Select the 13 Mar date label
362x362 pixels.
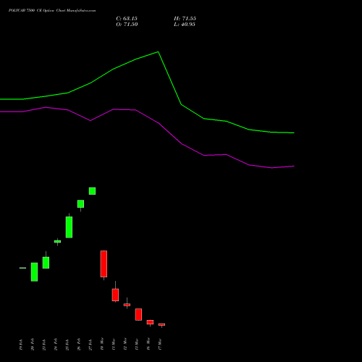coord(137,344)
